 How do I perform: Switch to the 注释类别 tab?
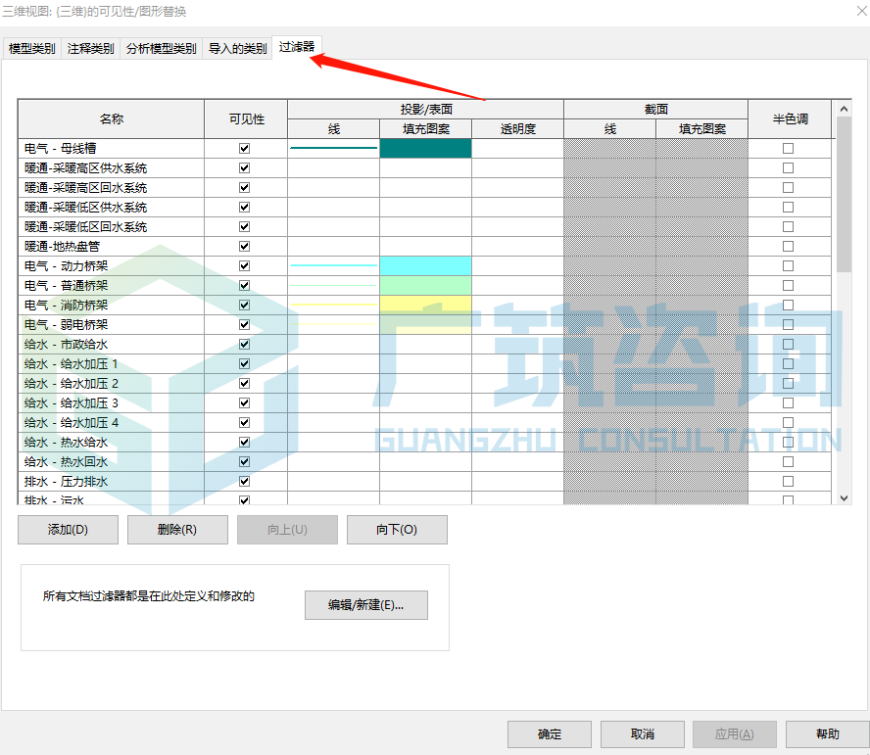[89, 48]
